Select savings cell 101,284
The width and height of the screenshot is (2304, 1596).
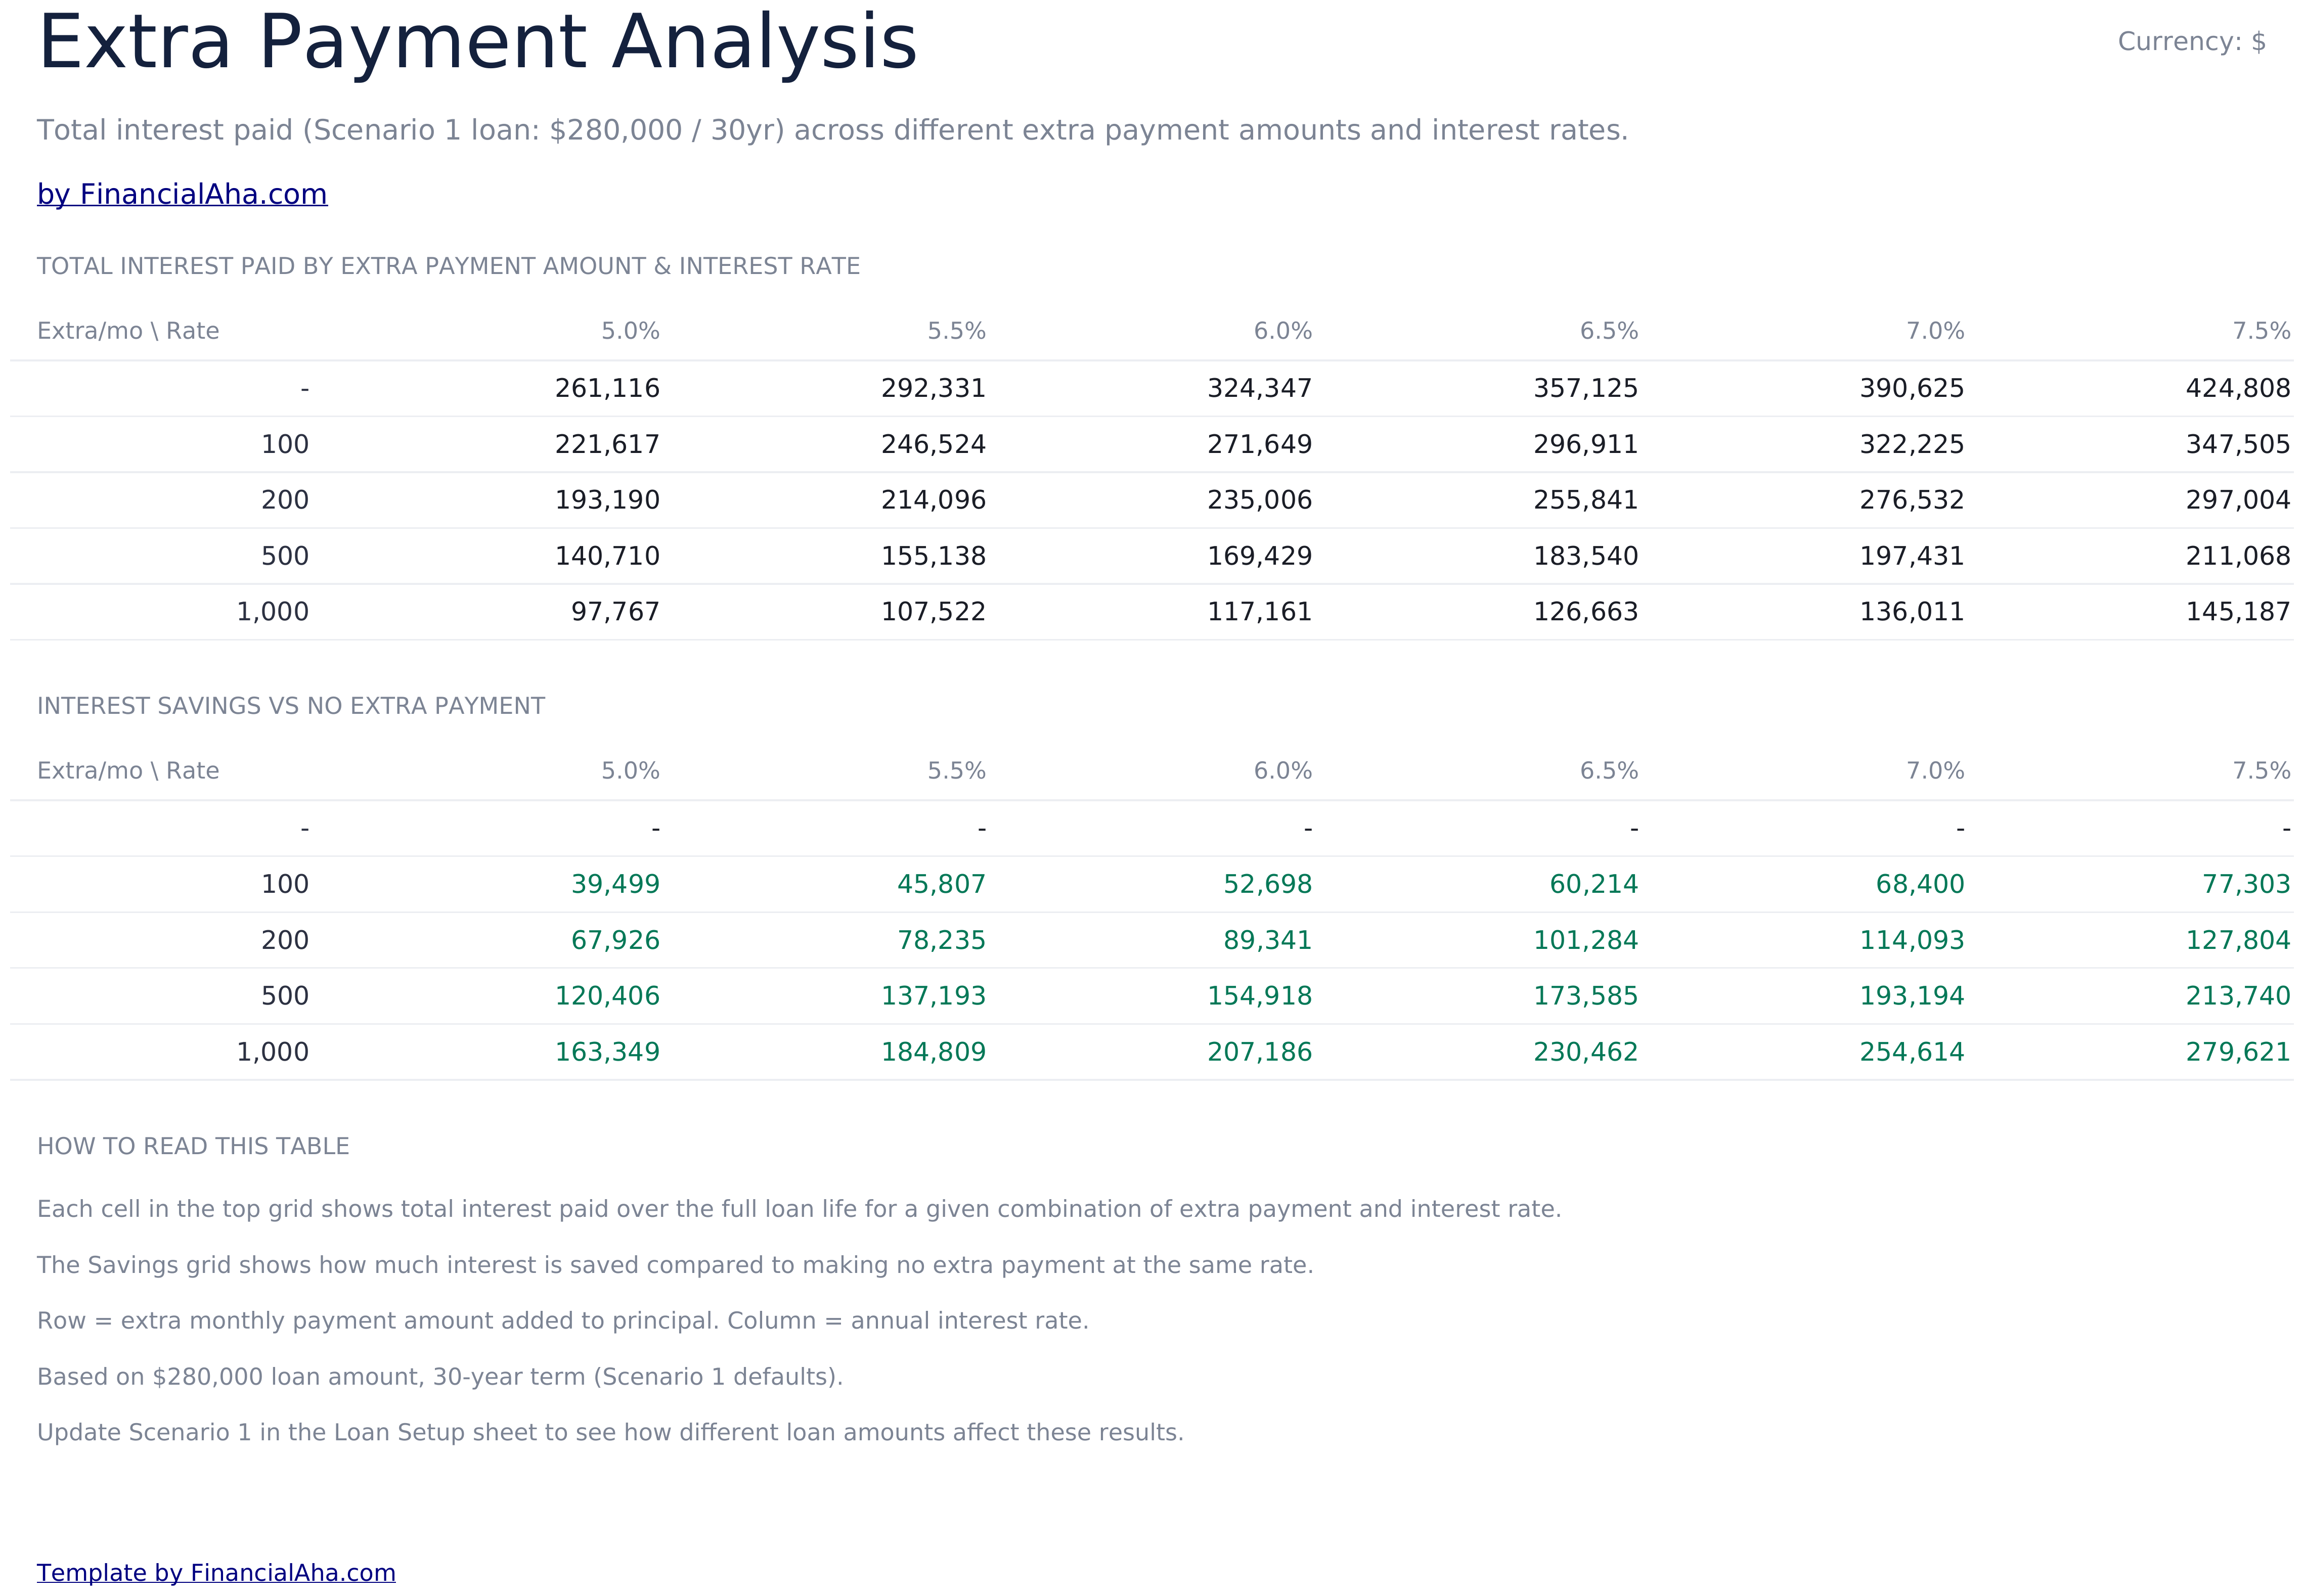tap(1586, 940)
